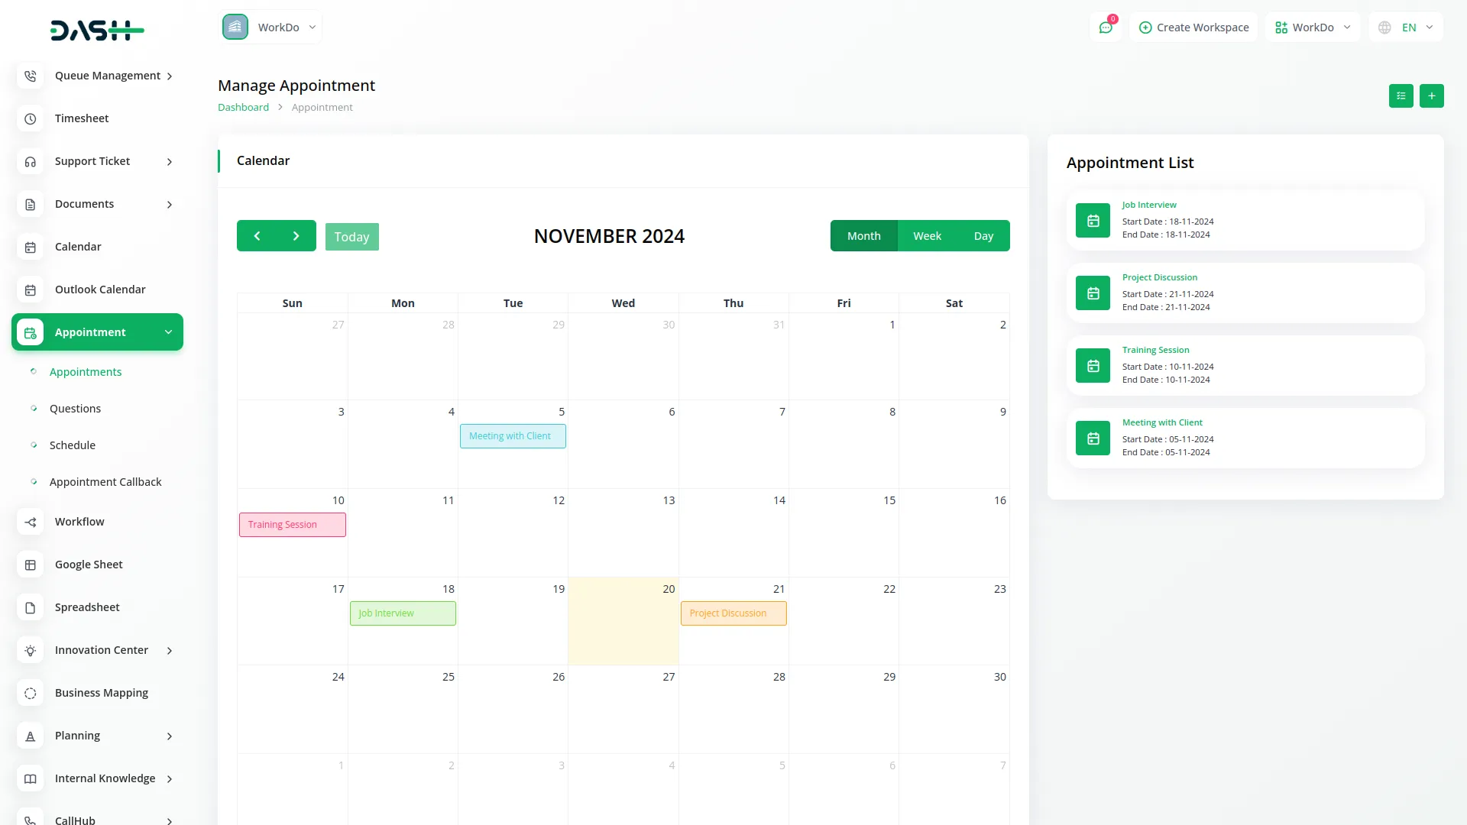The image size is (1467, 825).
Task: Open Workflow via its sidebar icon
Action: click(31, 522)
